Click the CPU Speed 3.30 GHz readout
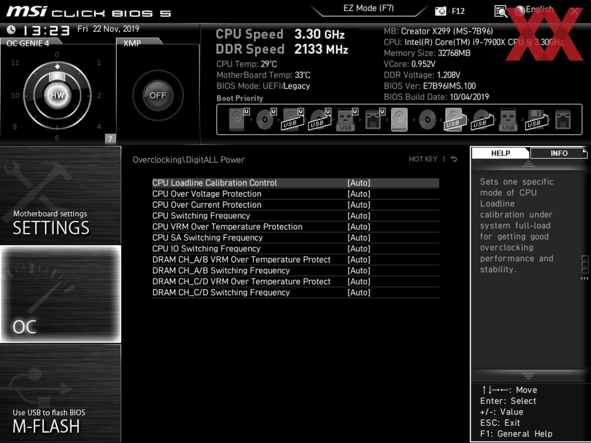The height and width of the screenshot is (443, 591). 280,34
